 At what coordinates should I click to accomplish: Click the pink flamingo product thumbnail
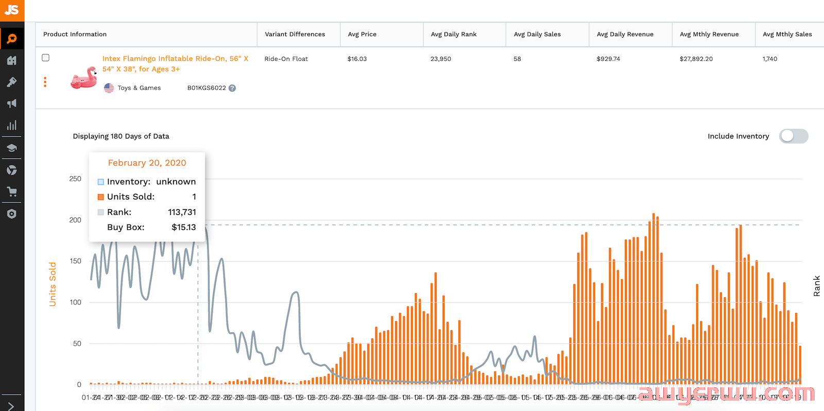click(x=84, y=77)
